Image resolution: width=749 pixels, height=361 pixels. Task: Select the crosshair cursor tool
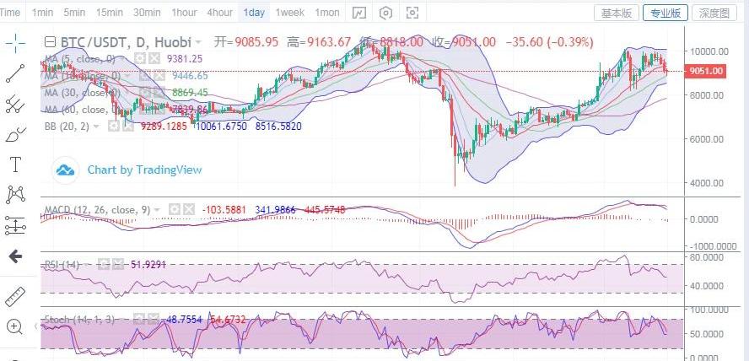click(x=14, y=42)
